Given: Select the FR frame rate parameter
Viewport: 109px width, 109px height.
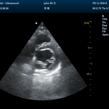Looking at the screenshot, I should click(104, 32).
